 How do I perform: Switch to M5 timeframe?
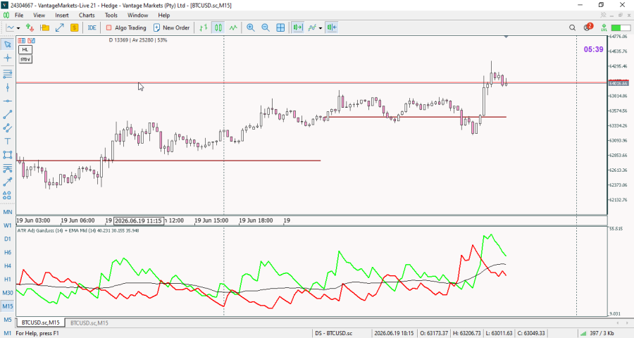8,320
